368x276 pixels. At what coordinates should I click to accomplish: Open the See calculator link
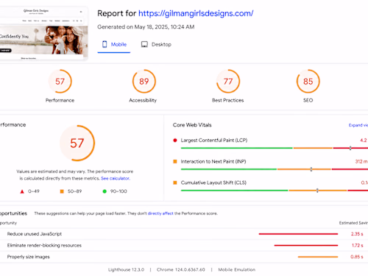(x=116, y=178)
